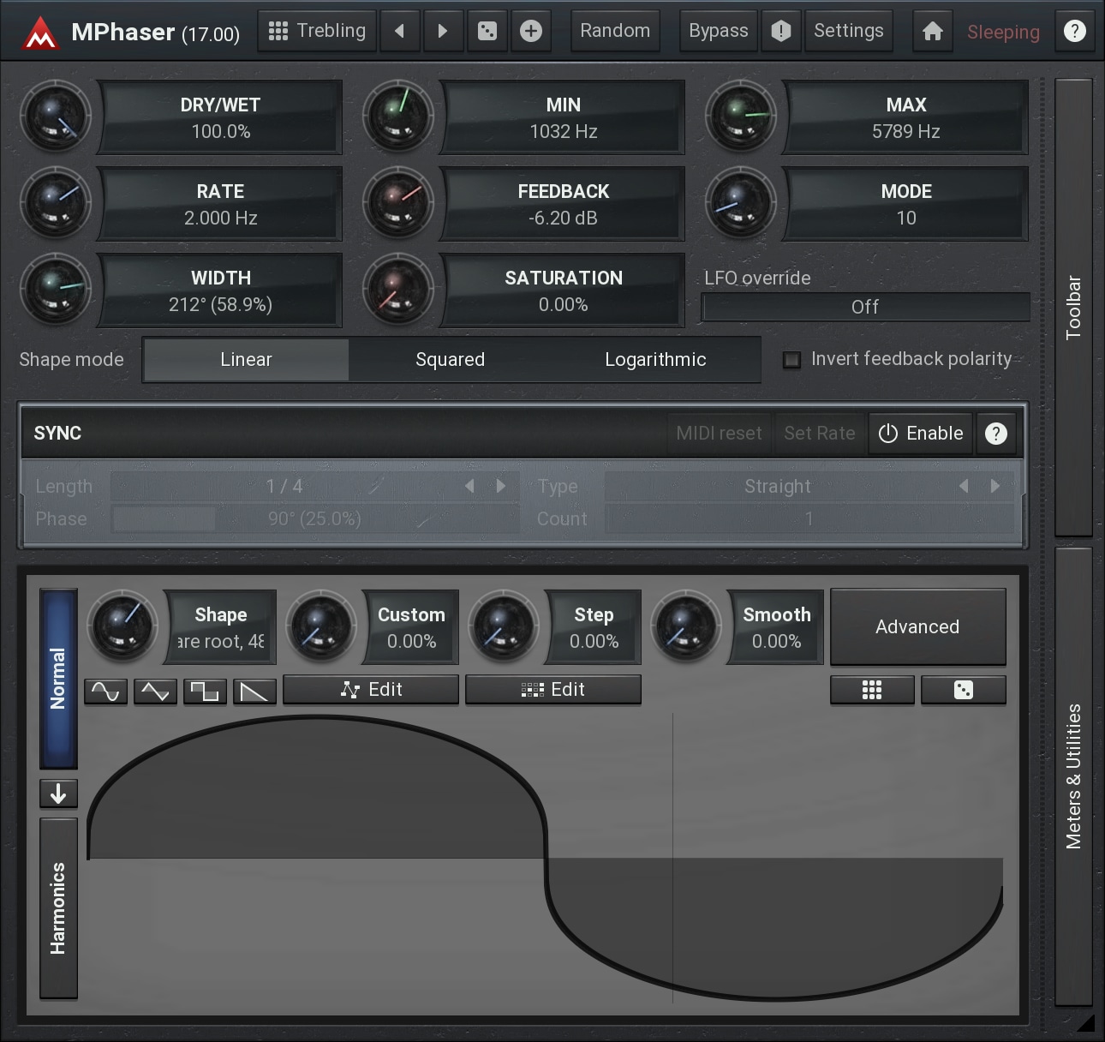Click the DRY/WET knob
Screen dimensions: 1105x1042
tap(56, 117)
